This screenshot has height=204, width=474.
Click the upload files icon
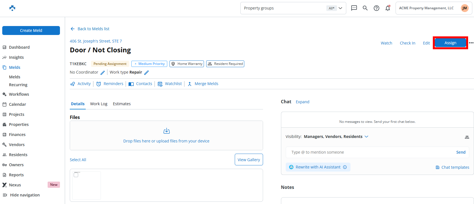coord(166,131)
